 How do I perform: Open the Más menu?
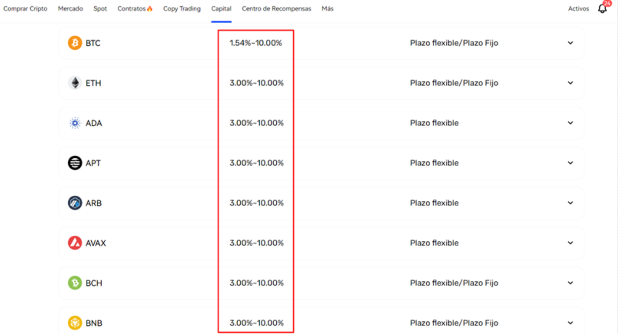pos(328,9)
